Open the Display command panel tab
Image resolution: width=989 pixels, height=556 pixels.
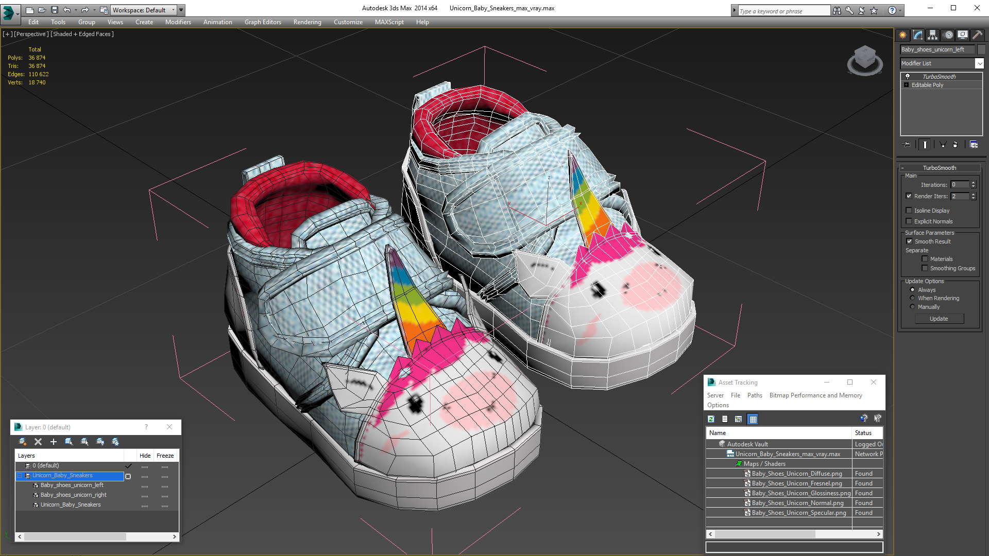coord(962,35)
